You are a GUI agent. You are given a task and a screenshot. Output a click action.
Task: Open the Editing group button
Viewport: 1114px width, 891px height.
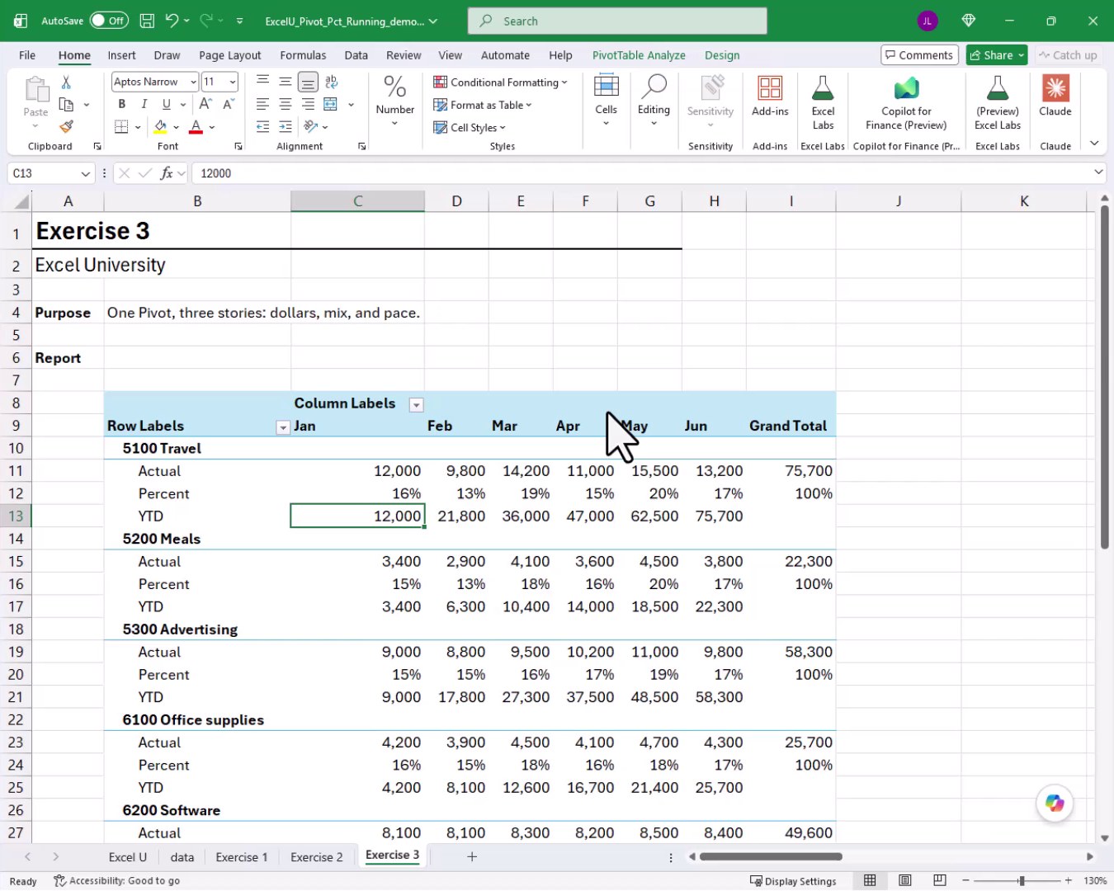click(x=654, y=100)
